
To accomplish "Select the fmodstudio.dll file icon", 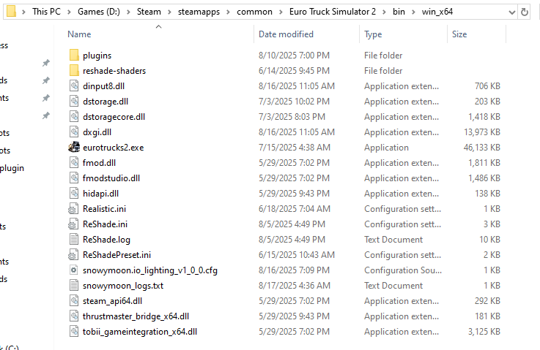I will 74,178.
